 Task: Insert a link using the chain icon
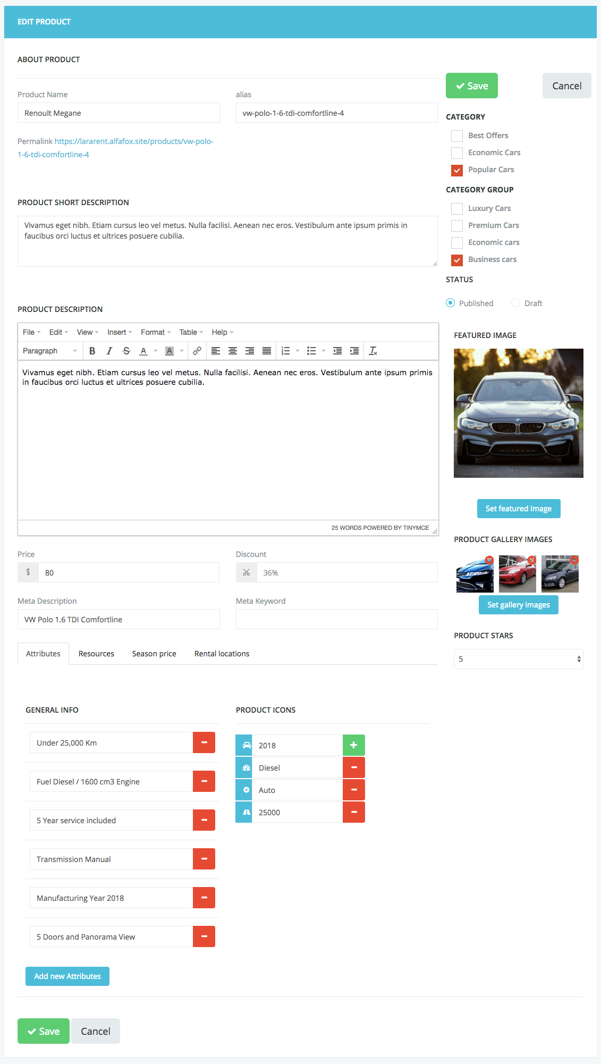point(197,351)
